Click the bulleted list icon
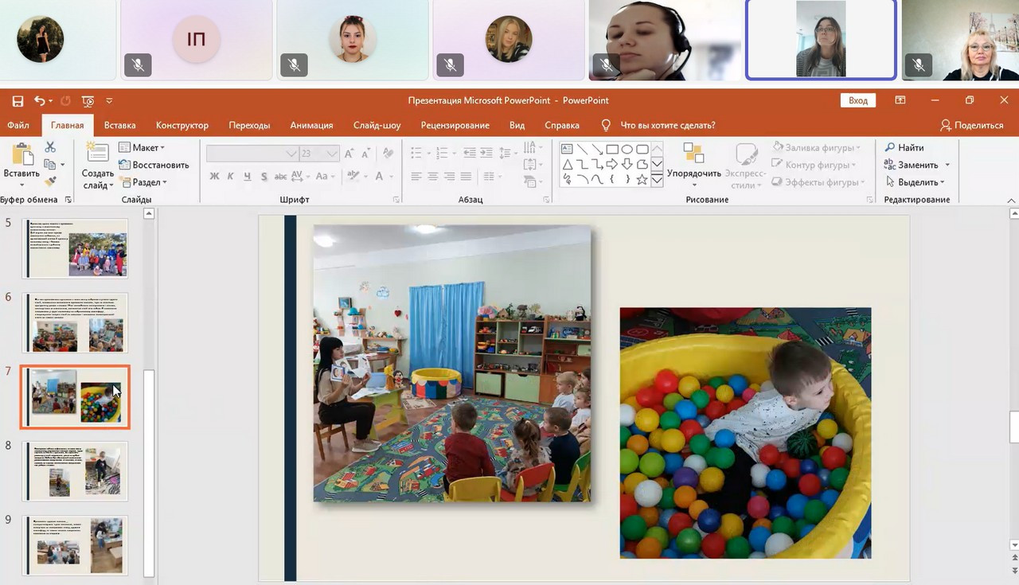Screen dimensions: 1019x585 (x=417, y=152)
